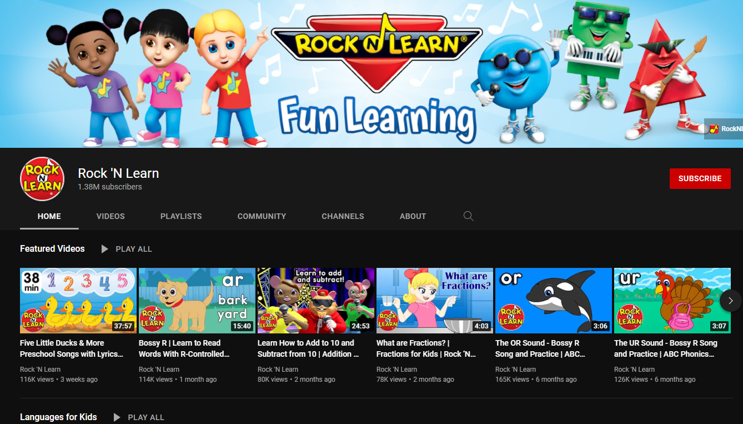The width and height of the screenshot is (743, 424).
Task: Click the Play All icon for Languages for Kids
Action: (117, 417)
